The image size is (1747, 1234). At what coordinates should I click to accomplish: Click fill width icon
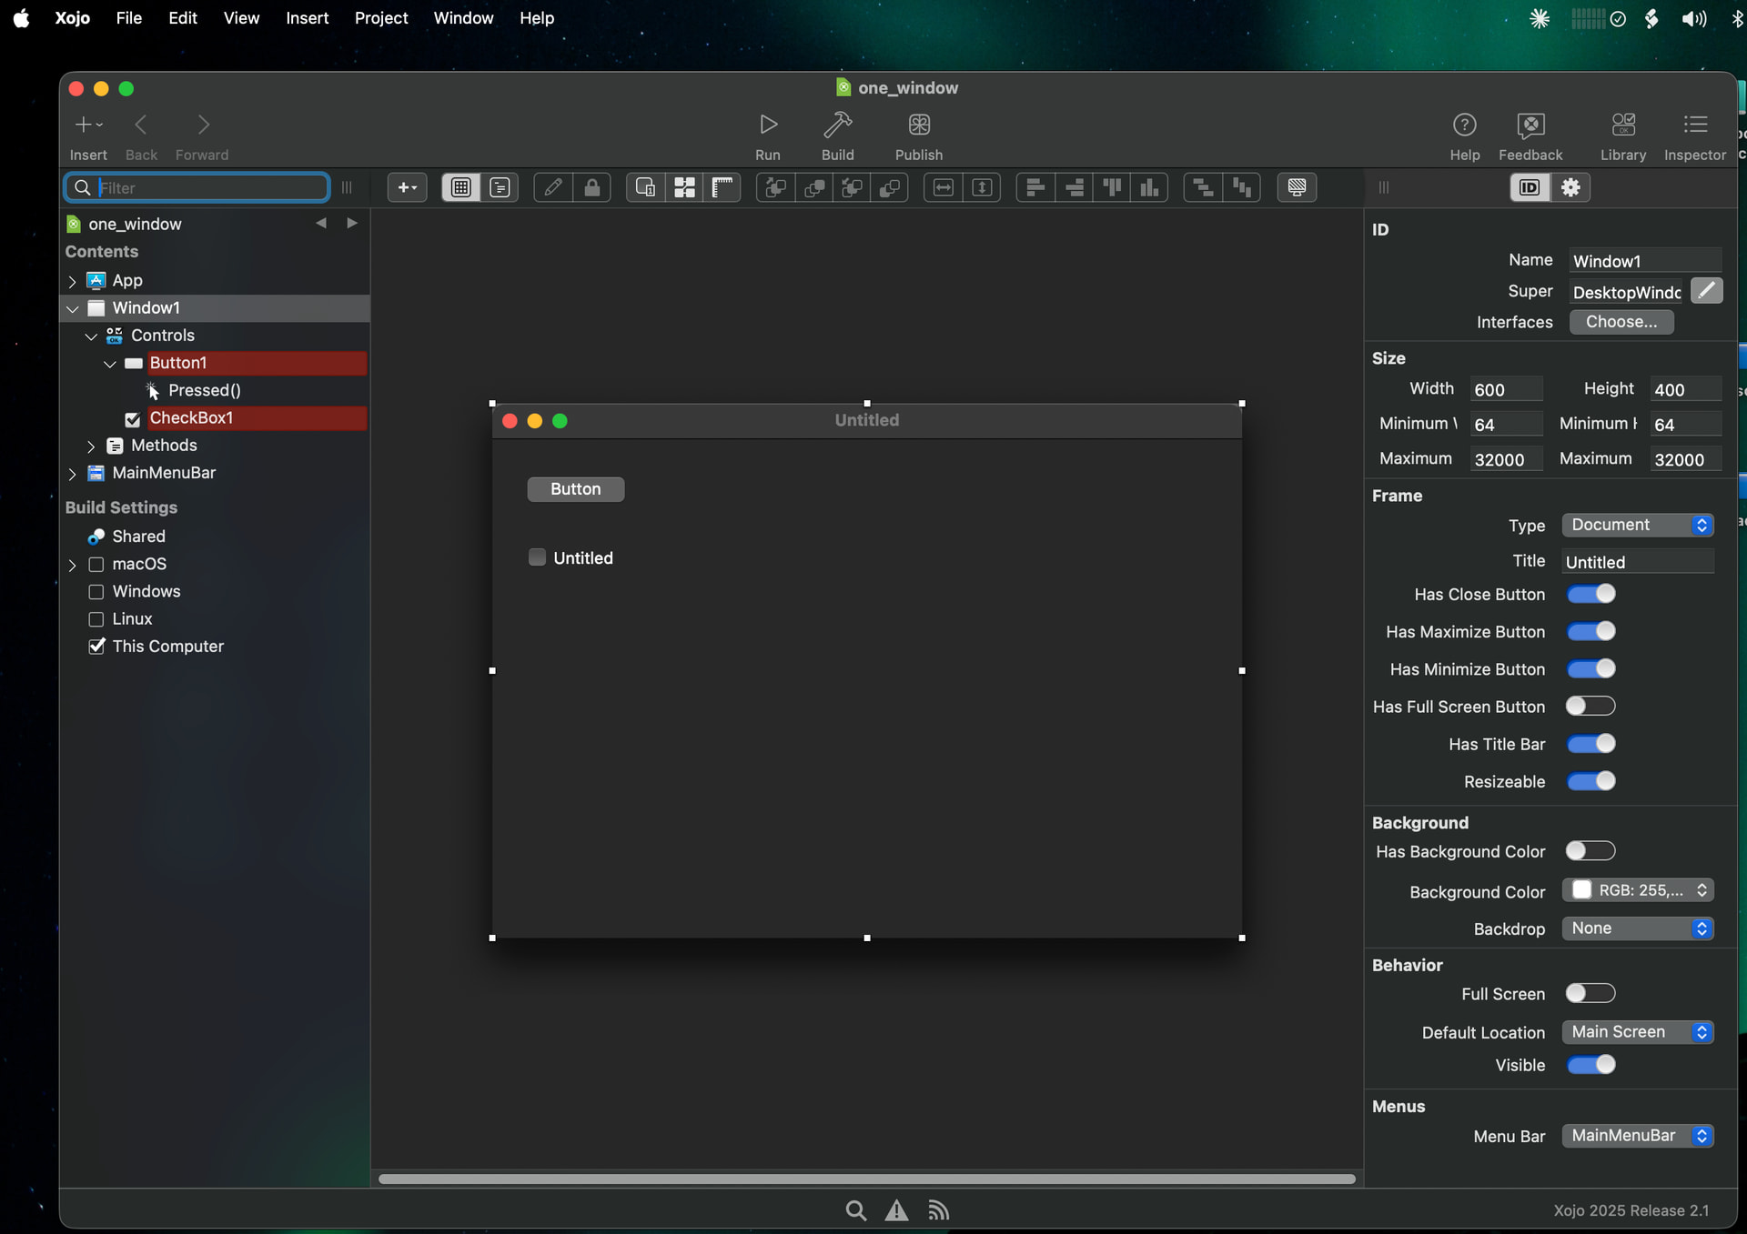tap(944, 187)
